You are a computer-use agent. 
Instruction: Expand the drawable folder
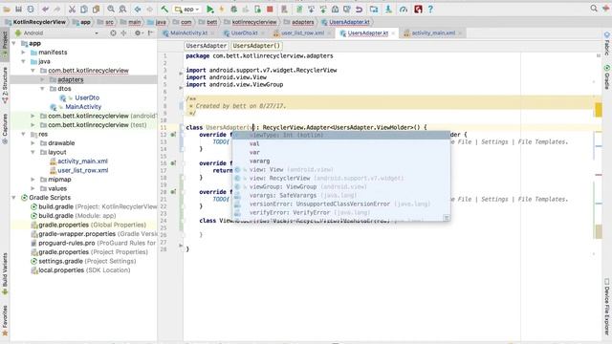33,143
